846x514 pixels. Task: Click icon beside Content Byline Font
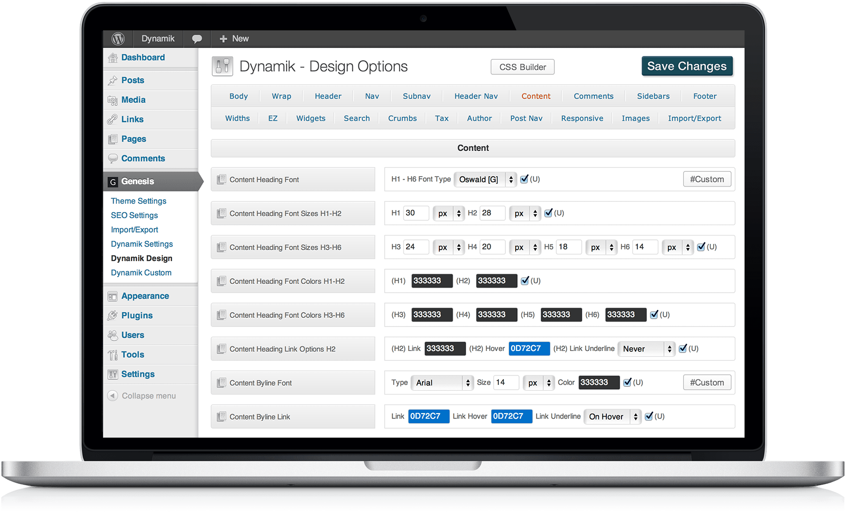[222, 382]
